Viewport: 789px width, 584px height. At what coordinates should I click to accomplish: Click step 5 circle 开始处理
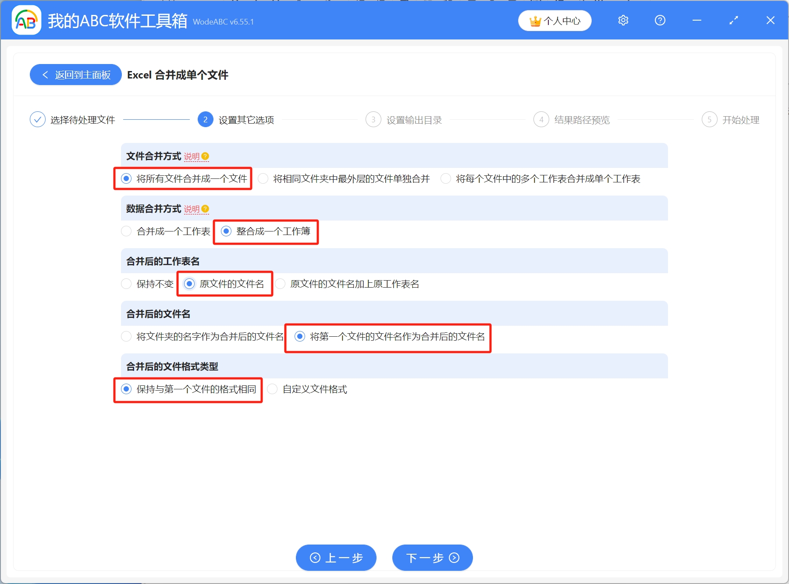709,120
